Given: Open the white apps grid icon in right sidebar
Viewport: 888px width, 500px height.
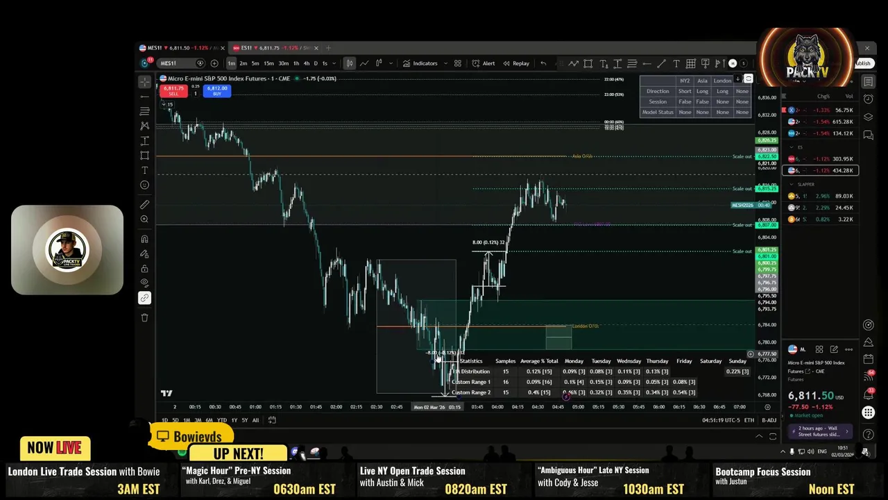Looking at the screenshot, I should point(868,412).
